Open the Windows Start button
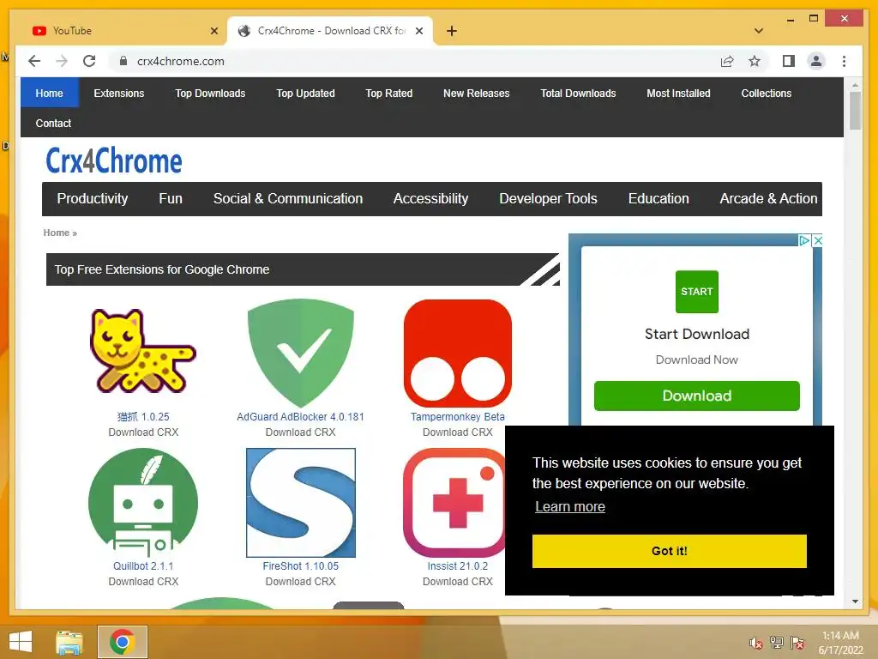 [21, 642]
